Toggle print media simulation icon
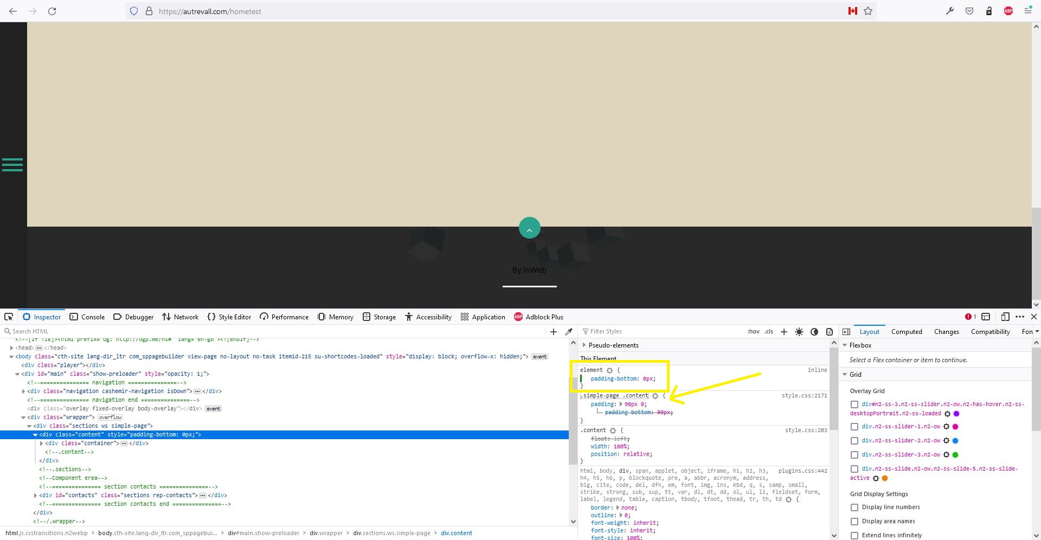The image size is (1041, 540). click(830, 332)
